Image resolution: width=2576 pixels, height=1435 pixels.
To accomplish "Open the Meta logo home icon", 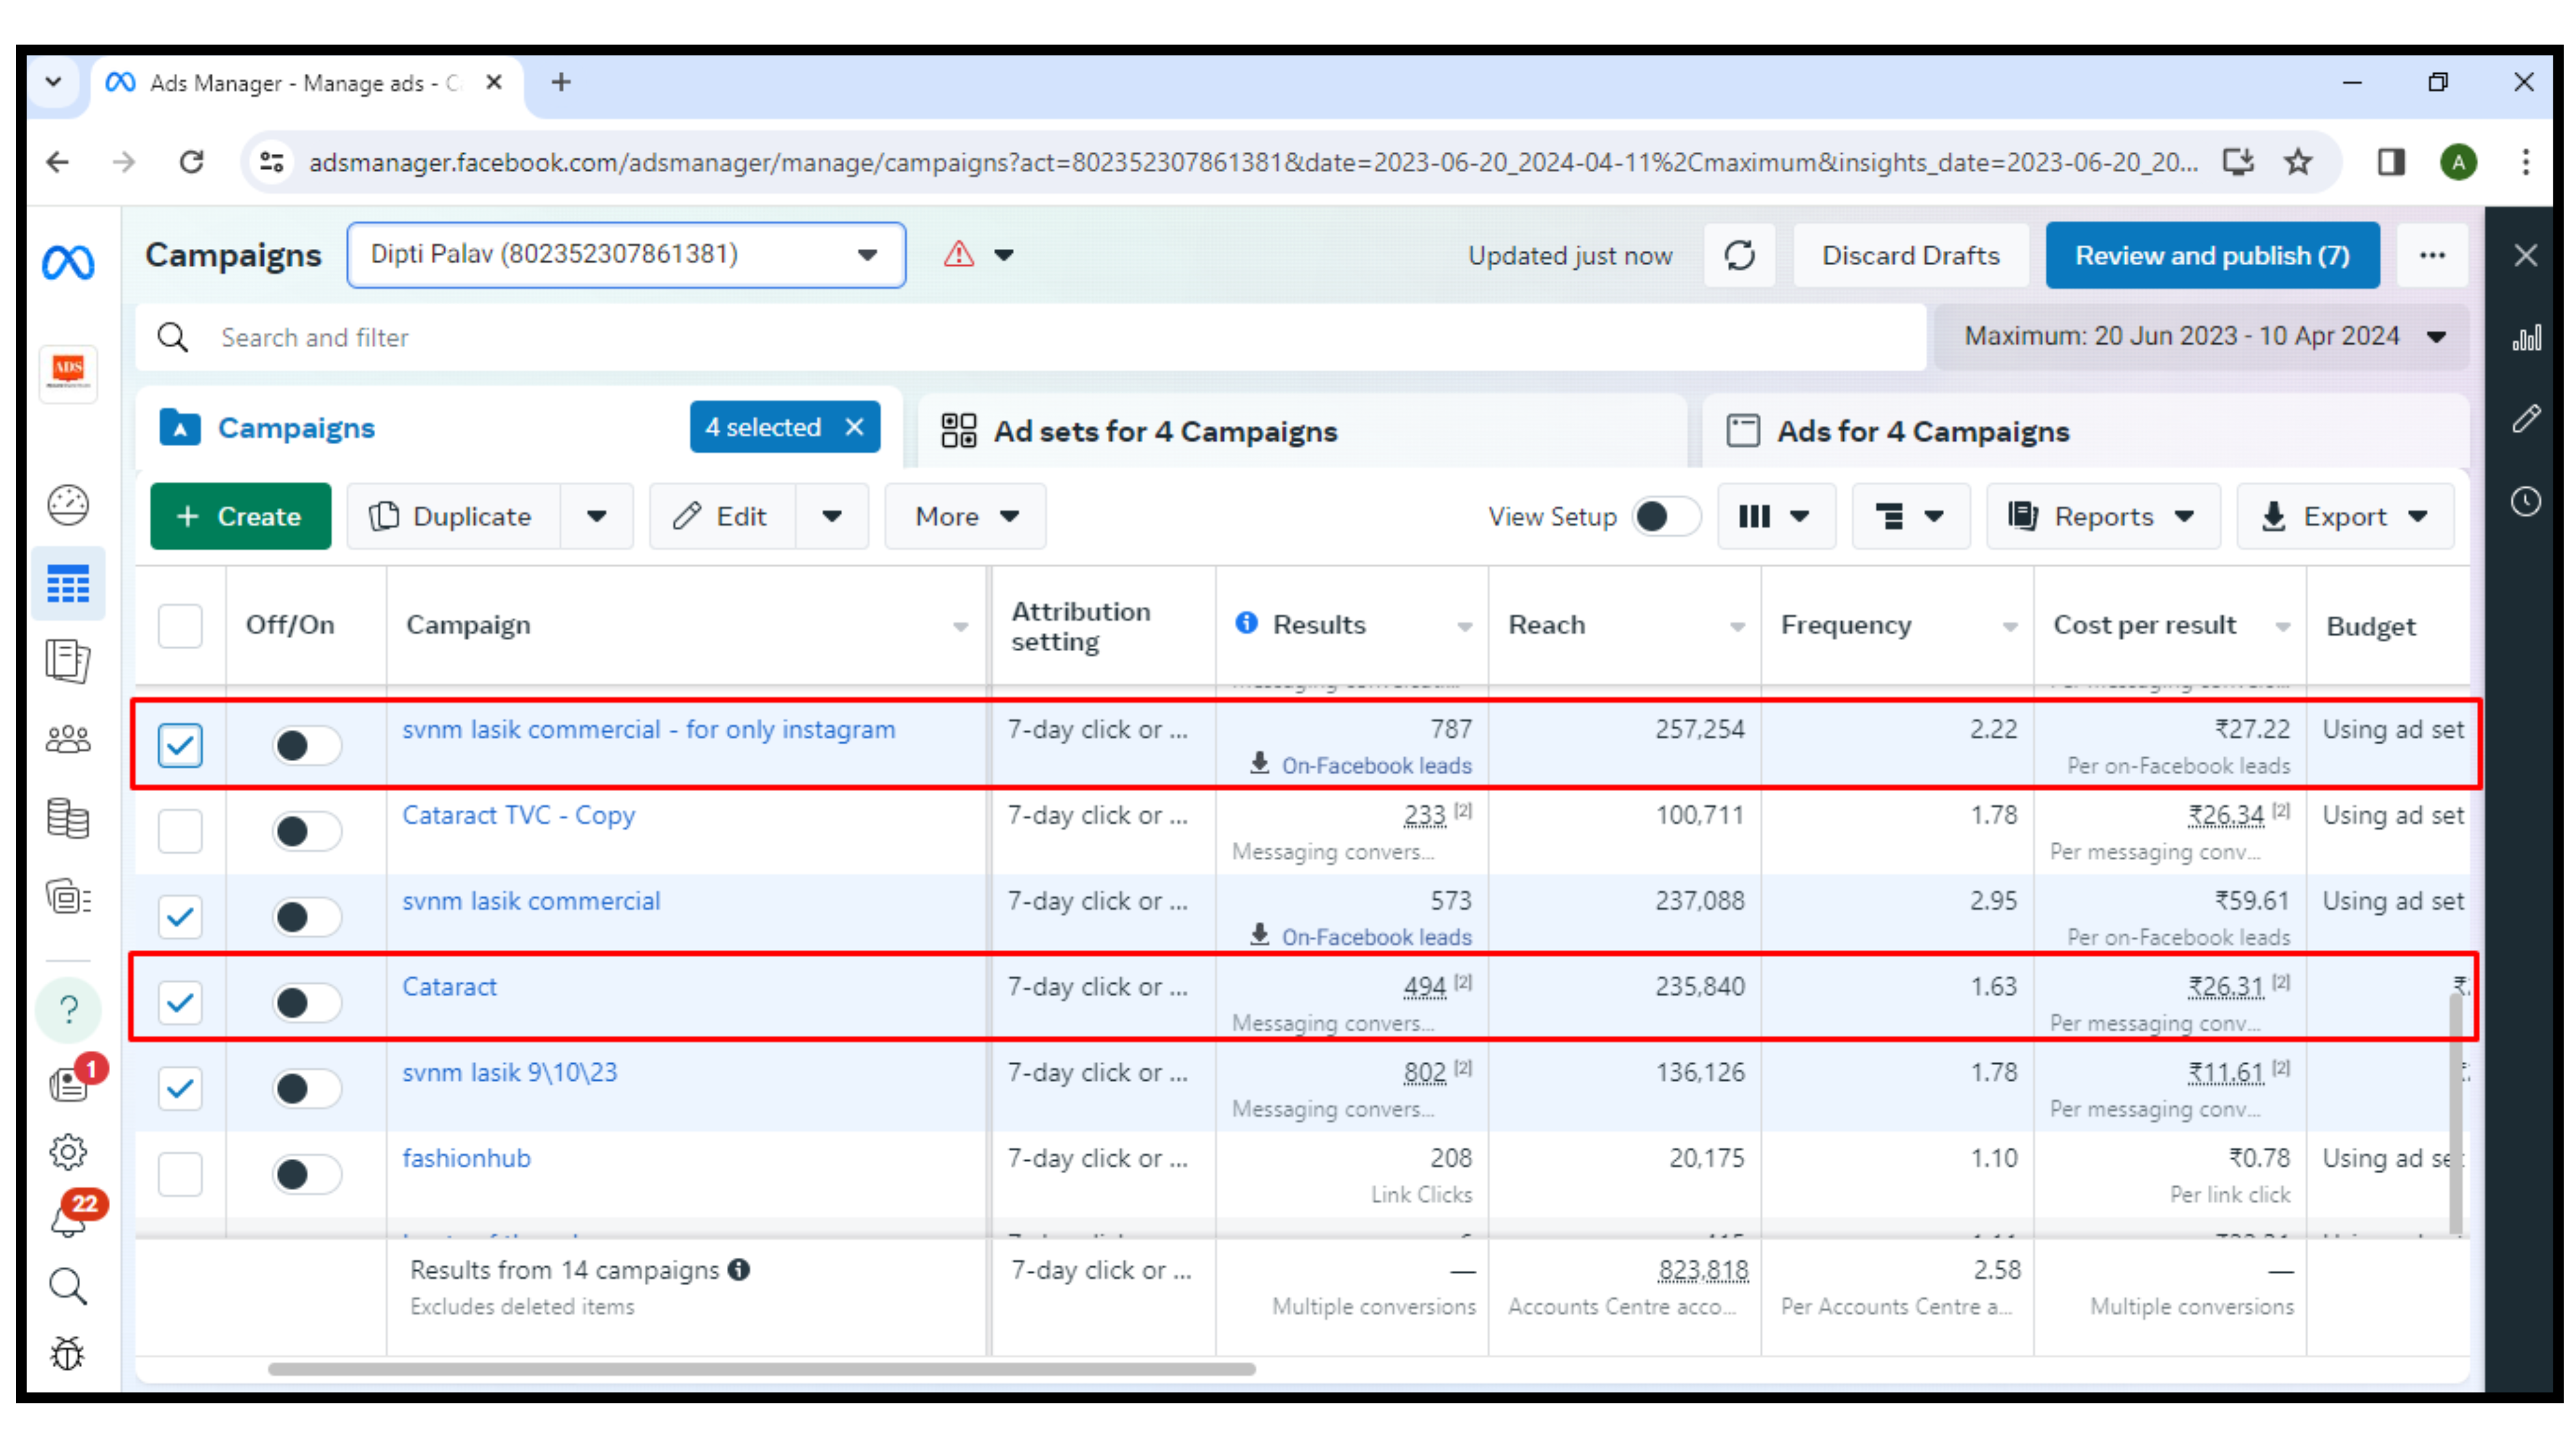I will pyautogui.click(x=68, y=262).
